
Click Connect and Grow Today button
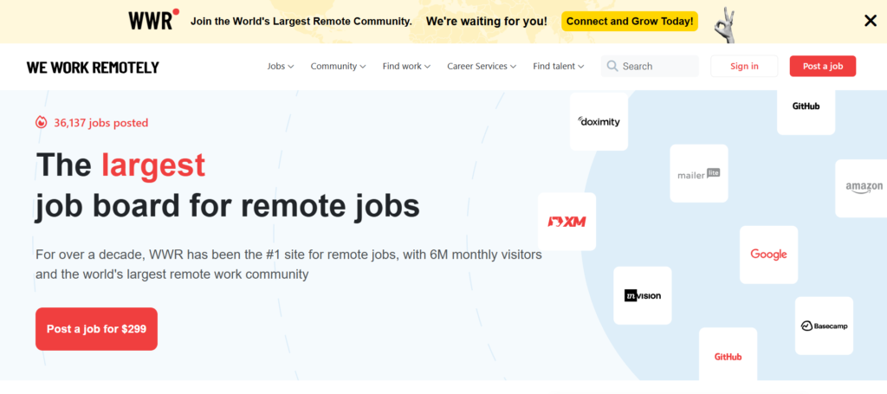(x=630, y=22)
